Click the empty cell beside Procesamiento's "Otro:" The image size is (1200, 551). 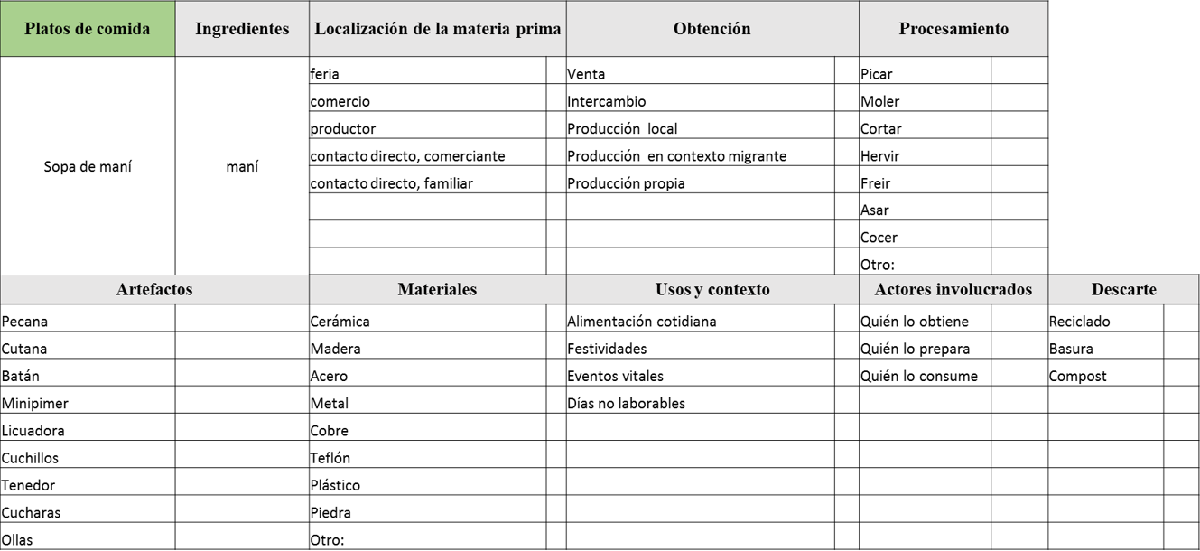(1019, 264)
